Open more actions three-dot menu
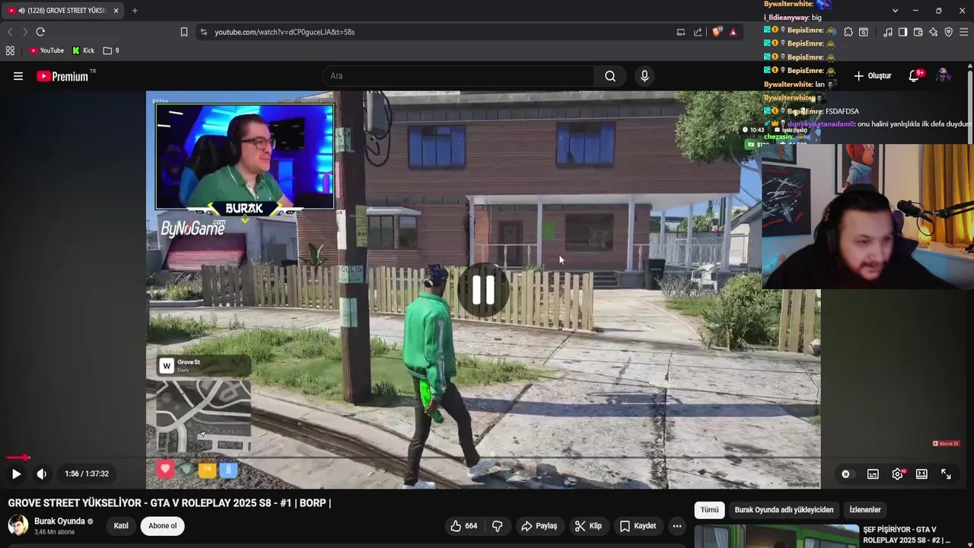 677,526
